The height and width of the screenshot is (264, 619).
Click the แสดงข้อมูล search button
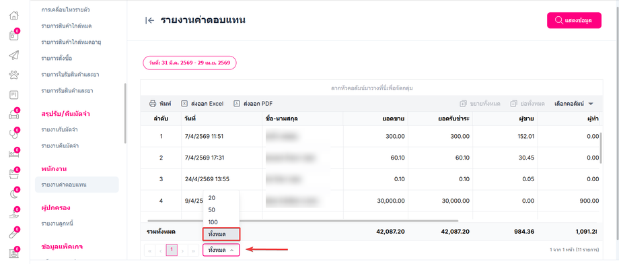(574, 21)
